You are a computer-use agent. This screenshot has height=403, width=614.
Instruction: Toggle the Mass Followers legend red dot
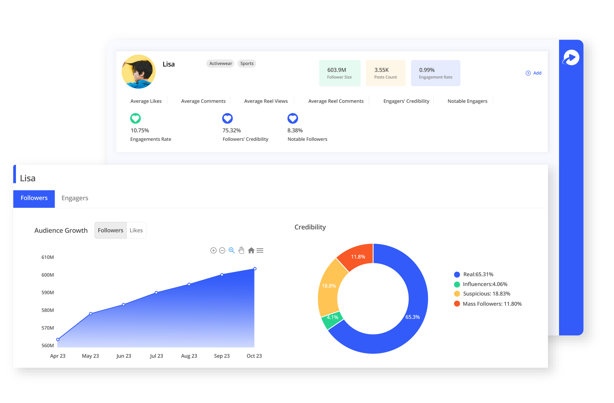point(457,304)
